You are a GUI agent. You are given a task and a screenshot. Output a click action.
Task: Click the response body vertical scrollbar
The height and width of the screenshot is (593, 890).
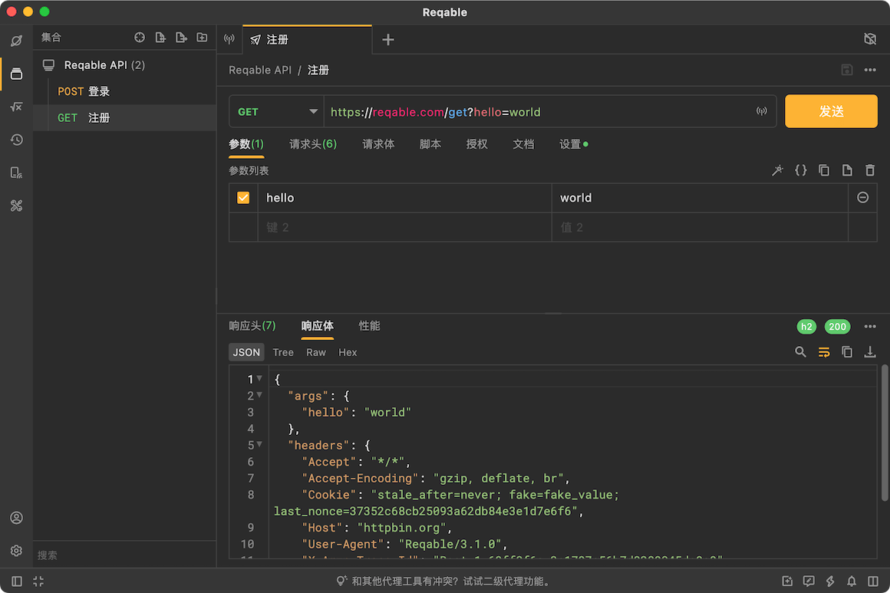click(885, 433)
